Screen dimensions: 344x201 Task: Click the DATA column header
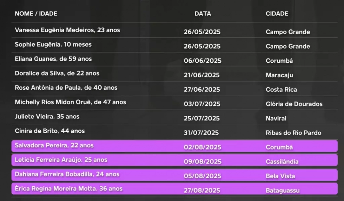[203, 14]
